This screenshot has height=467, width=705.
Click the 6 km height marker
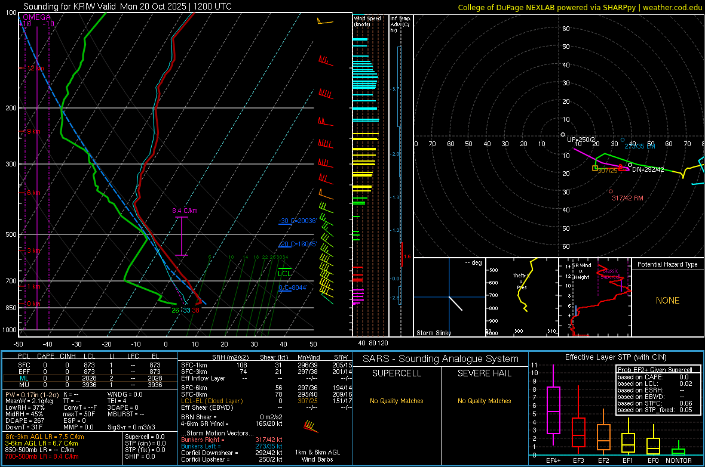click(x=33, y=193)
